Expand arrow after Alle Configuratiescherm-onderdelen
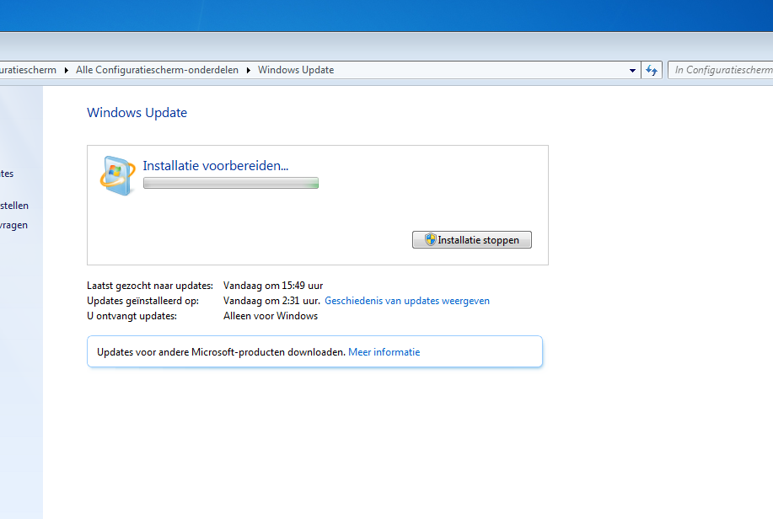This screenshot has width=773, height=519. click(249, 70)
